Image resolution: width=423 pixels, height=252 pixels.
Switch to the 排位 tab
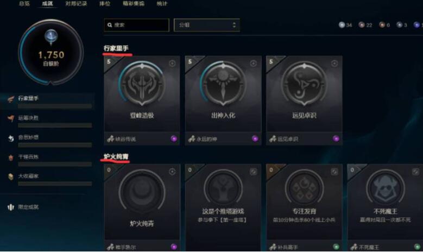(x=105, y=3)
